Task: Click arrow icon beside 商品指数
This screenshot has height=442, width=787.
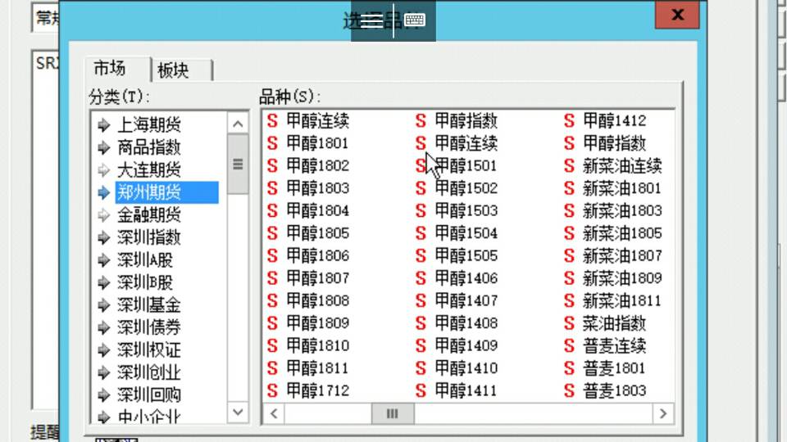Action: (x=103, y=147)
